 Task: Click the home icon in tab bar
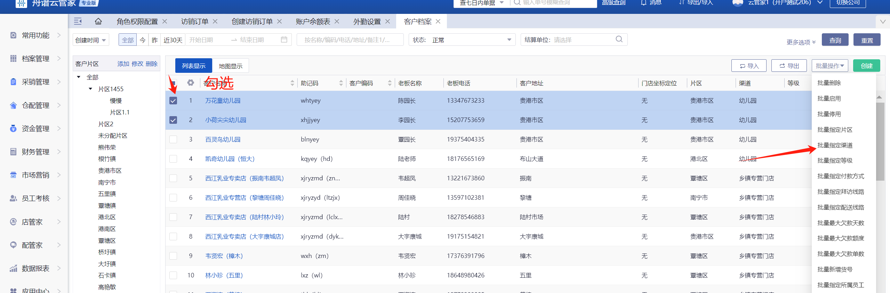point(98,21)
